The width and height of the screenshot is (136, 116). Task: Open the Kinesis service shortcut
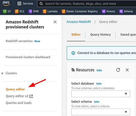(108, 11)
